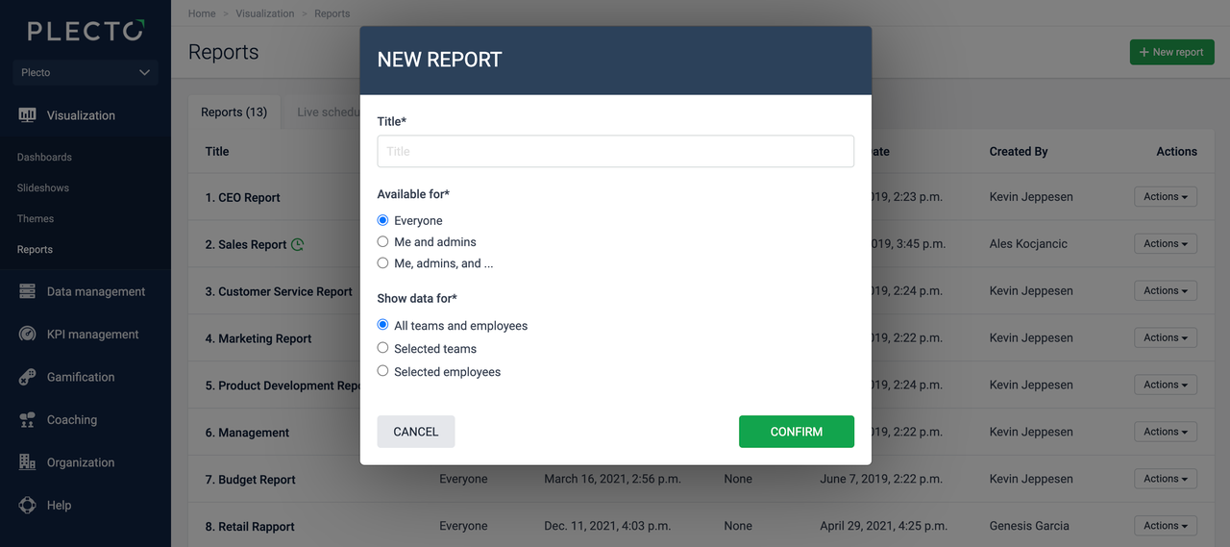
Task: Click the schedule icon beside Sales Report
Action: point(298,244)
